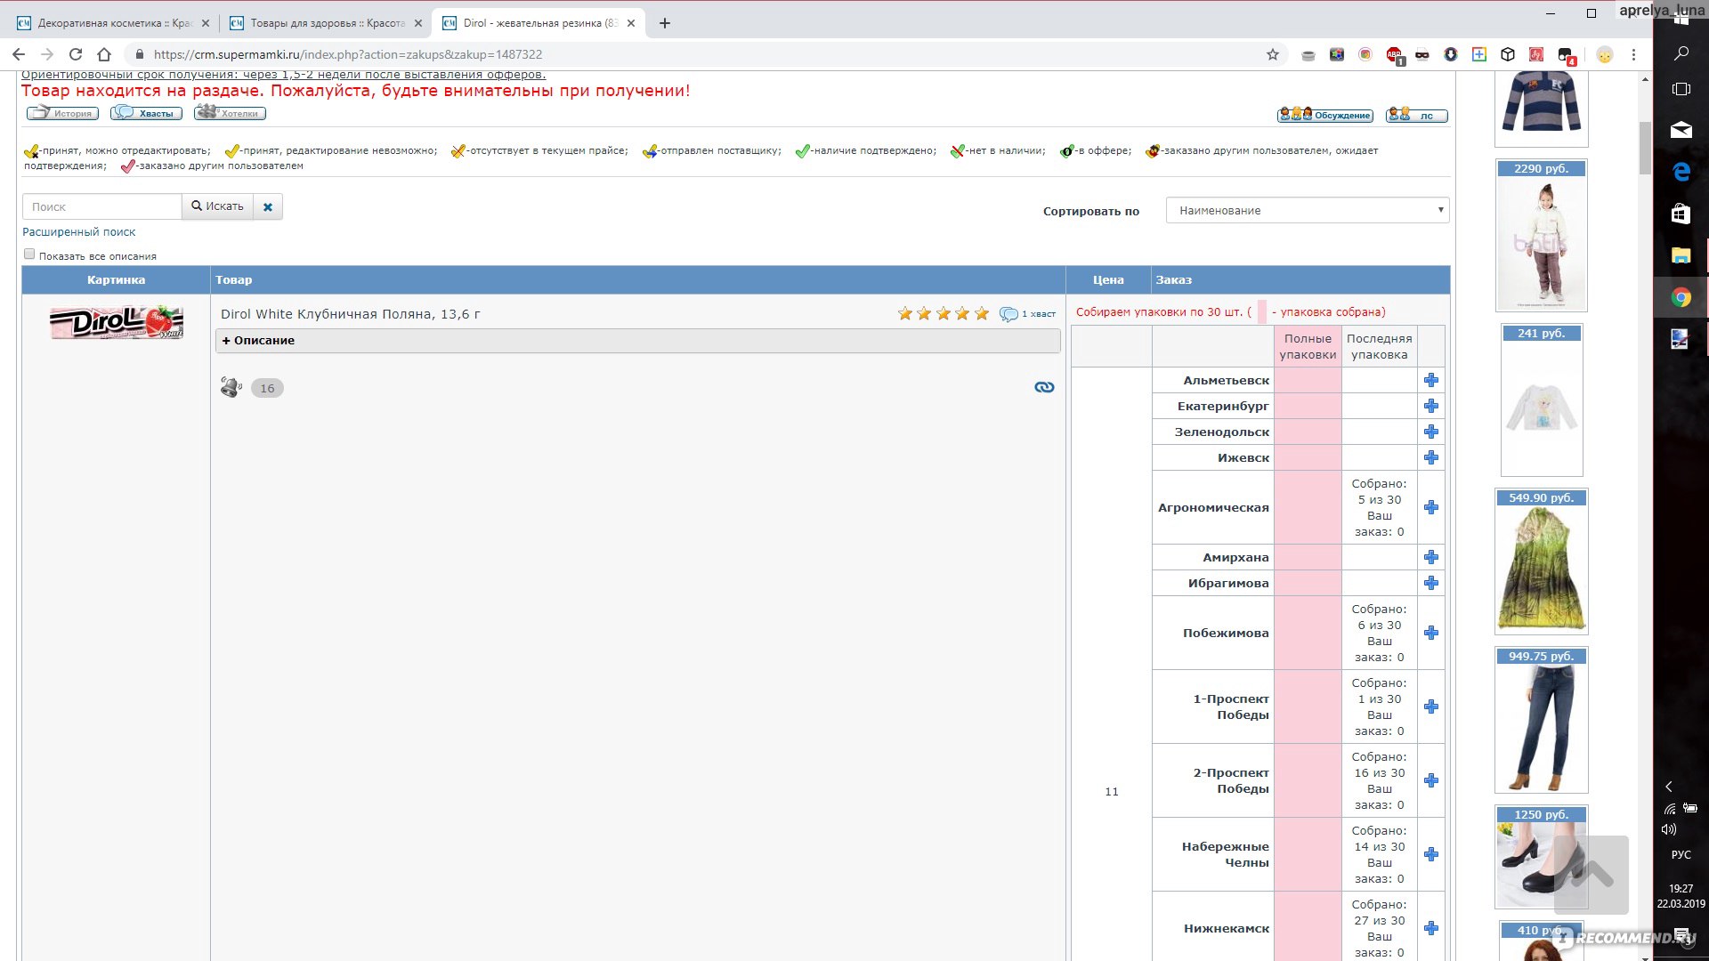This screenshot has height=961, width=1709.
Task: Open the ЛС private message button
Action: (1417, 115)
